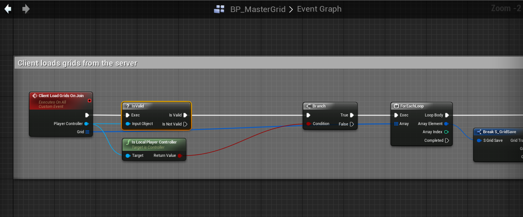Select the Is Local Player Controller node title
Screen dimensions: 523x217
click(x=154, y=142)
